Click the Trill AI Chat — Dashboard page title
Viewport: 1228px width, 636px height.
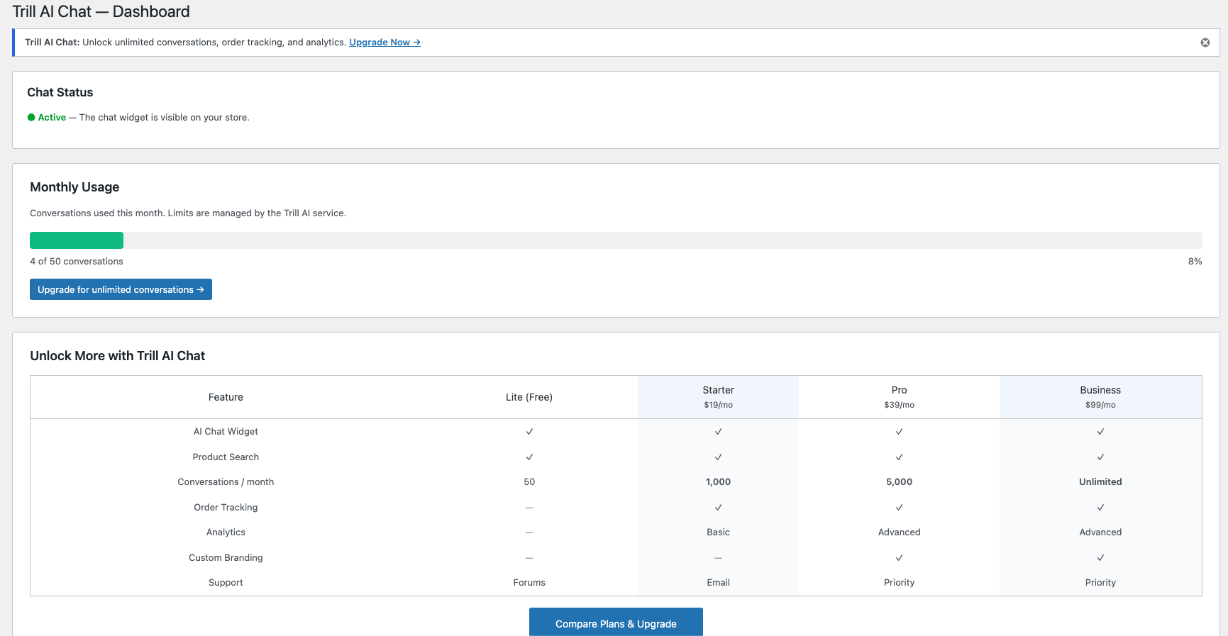tap(101, 11)
